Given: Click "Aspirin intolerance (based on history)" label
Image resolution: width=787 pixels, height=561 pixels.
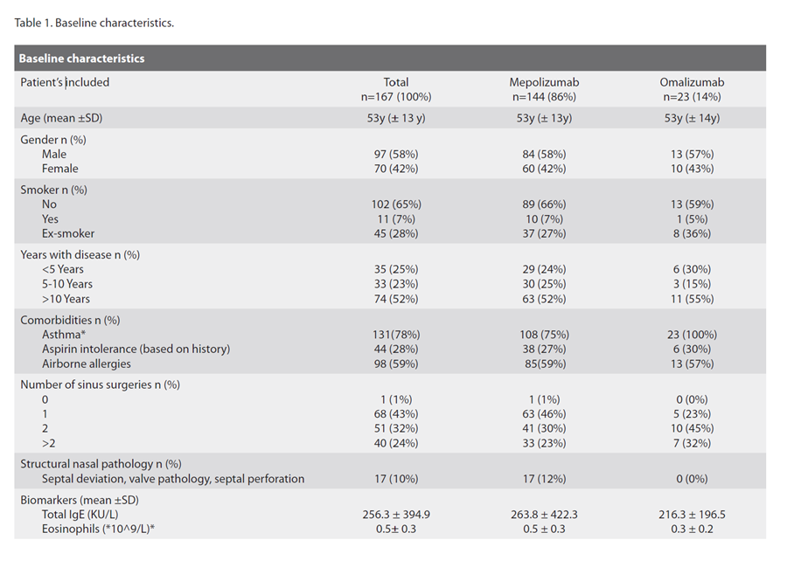Looking at the screenshot, I should click(136, 349).
